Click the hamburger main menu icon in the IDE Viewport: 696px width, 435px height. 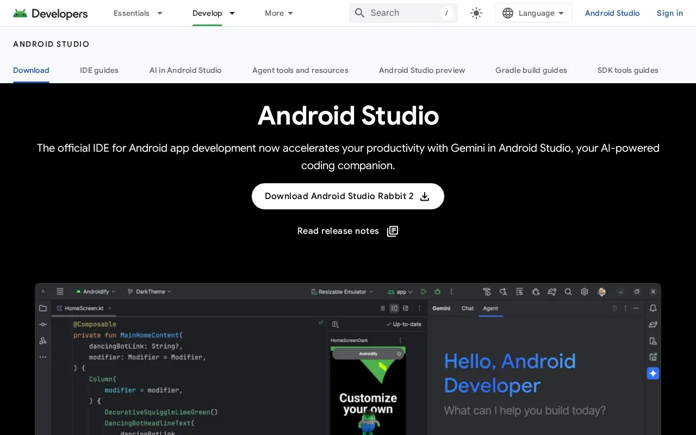(60, 291)
